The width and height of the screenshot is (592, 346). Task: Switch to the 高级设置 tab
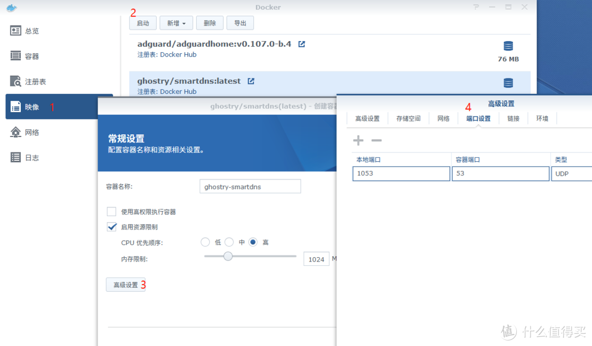pyautogui.click(x=367, y=118)
